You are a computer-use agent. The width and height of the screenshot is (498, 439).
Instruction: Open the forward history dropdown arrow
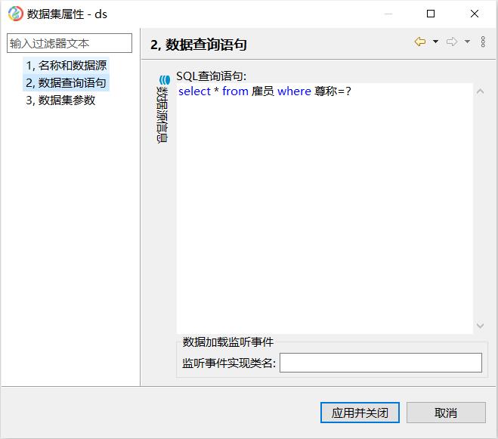[467, 42]
